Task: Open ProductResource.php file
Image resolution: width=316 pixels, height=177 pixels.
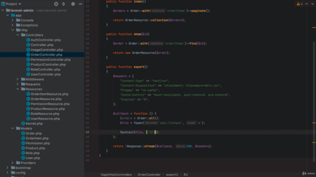Action: (48, 109)
